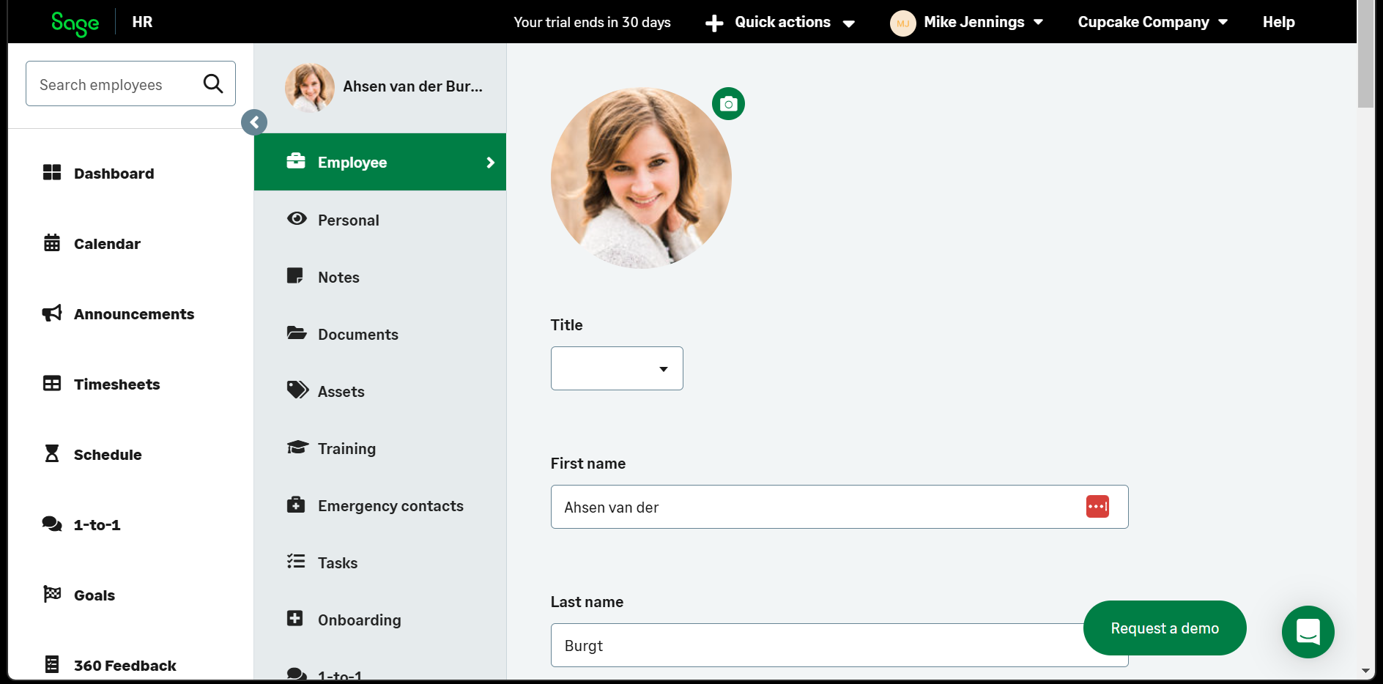This screenshot has width=1383, height=684.
Task: Expand the Cupcake Company menu arrow
Action: pos(1223,22)
